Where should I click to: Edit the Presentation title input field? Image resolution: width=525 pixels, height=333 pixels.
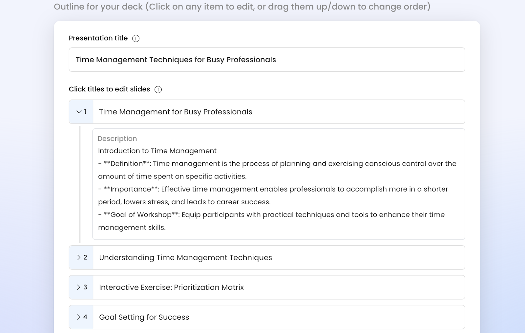tap(267, 60)
